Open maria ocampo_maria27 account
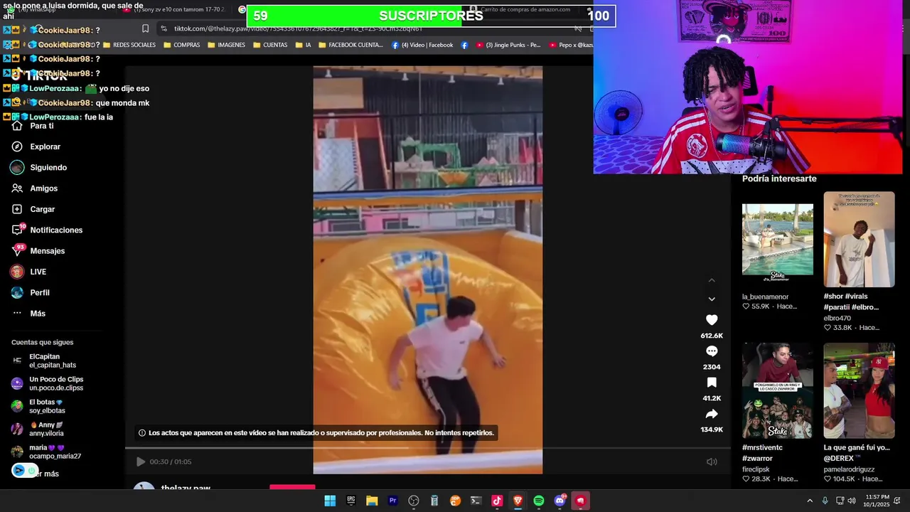 [45, 452]
